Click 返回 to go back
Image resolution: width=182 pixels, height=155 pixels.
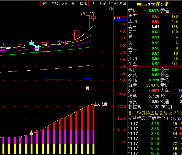(122, 3)
